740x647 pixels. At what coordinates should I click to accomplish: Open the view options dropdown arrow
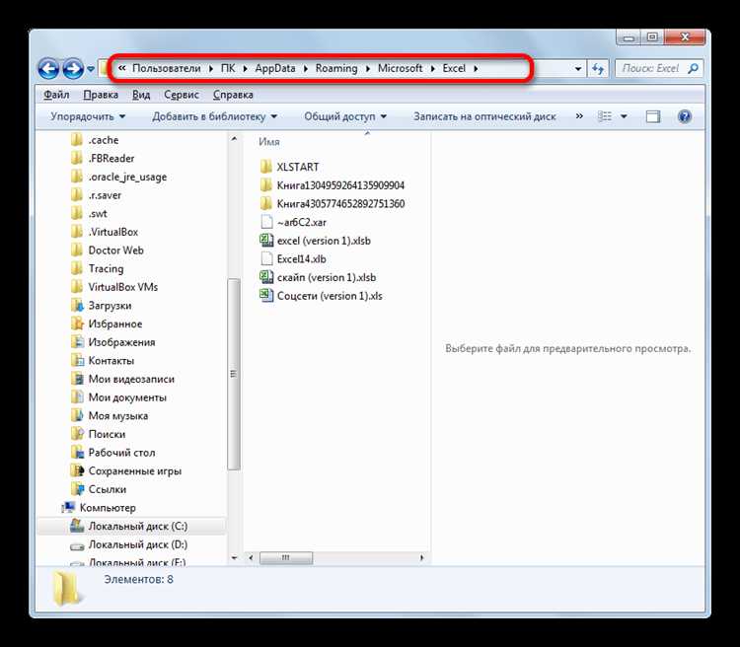click(x=624, y=116)
